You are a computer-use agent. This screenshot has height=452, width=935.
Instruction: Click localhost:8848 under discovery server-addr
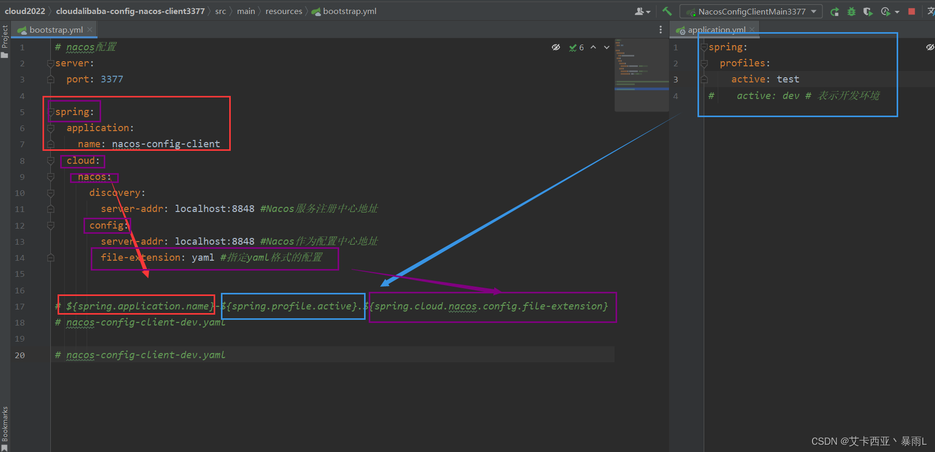pos(215,209)
